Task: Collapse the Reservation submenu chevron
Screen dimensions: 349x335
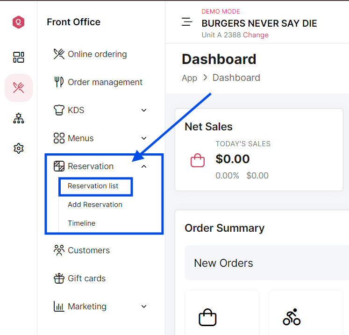Action: (x=144, y=166)
